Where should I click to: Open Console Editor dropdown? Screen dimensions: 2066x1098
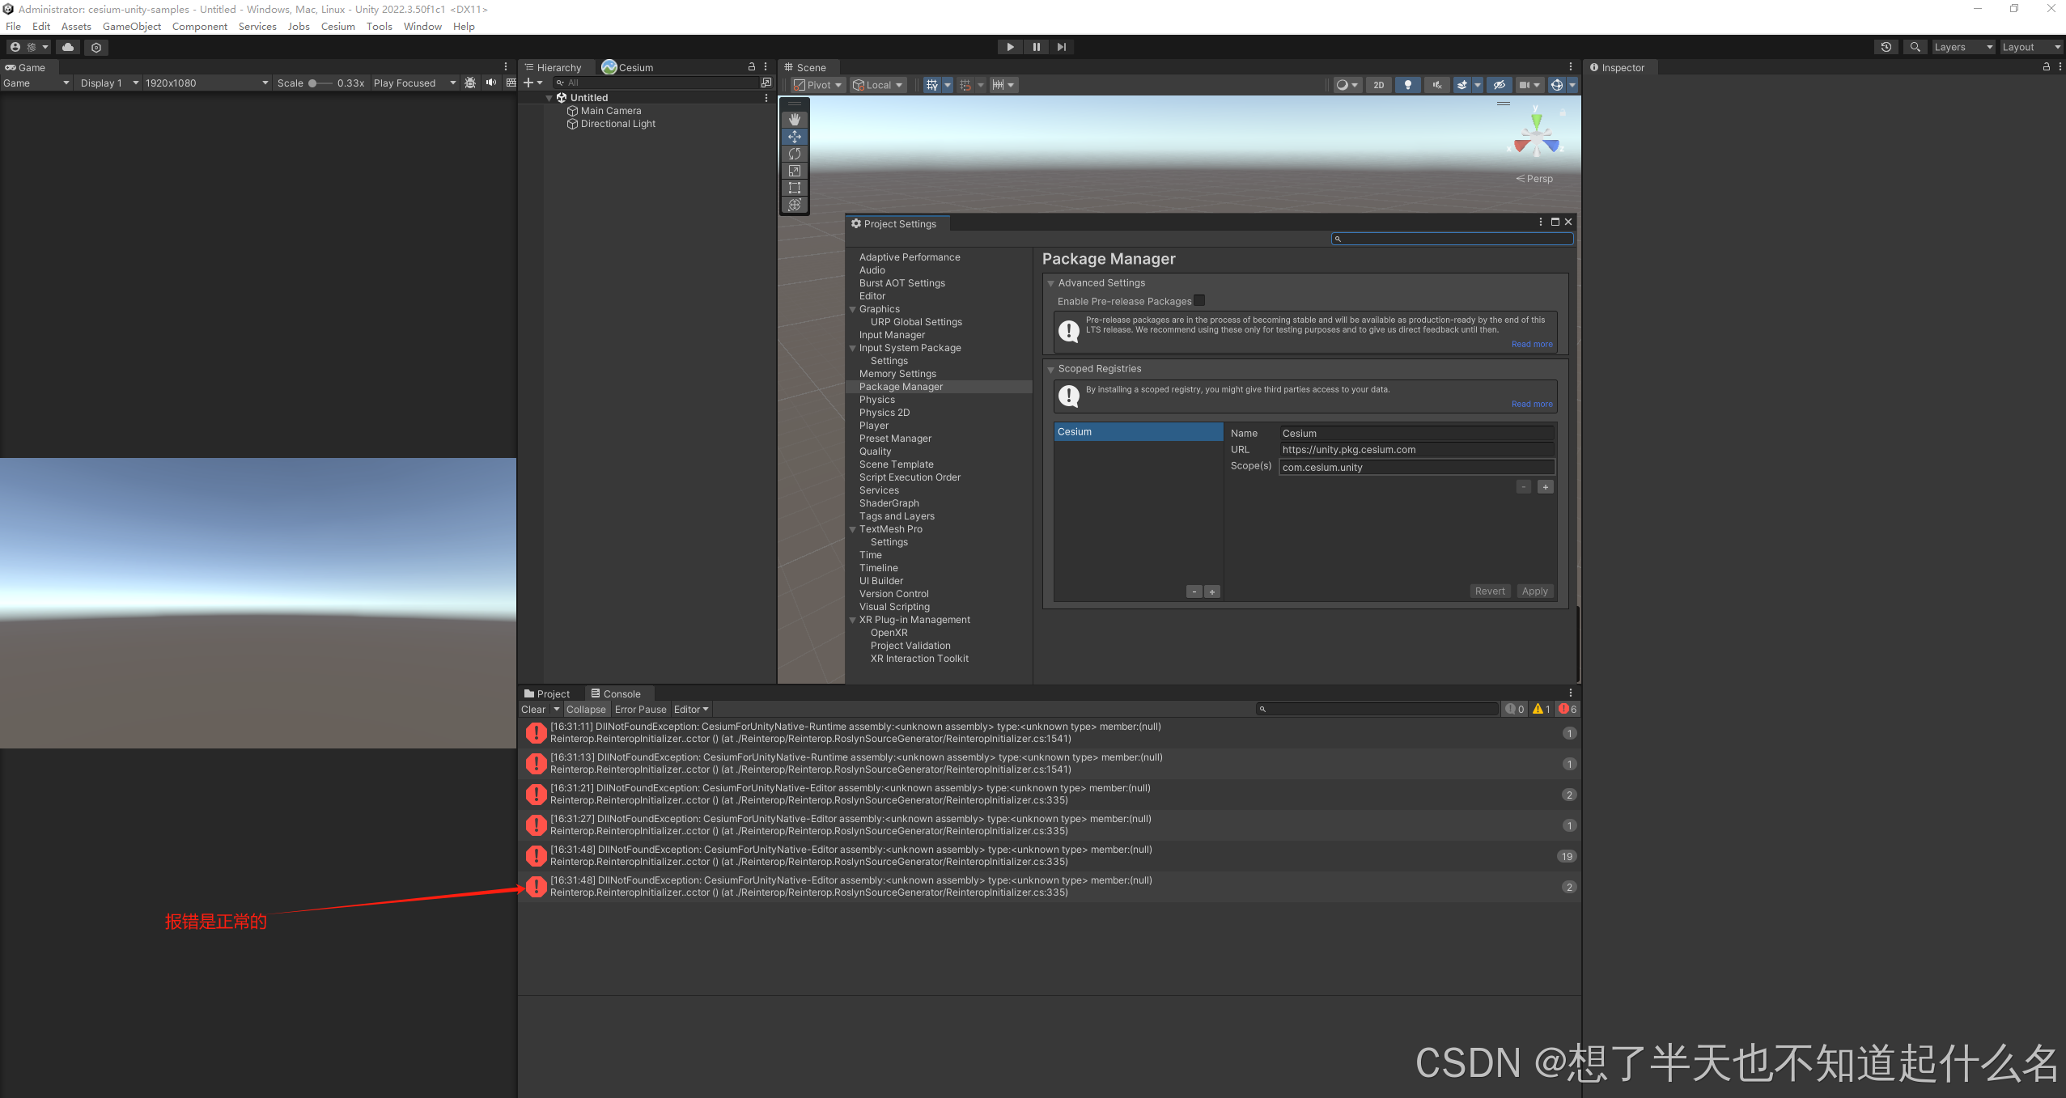coord(691,710)
